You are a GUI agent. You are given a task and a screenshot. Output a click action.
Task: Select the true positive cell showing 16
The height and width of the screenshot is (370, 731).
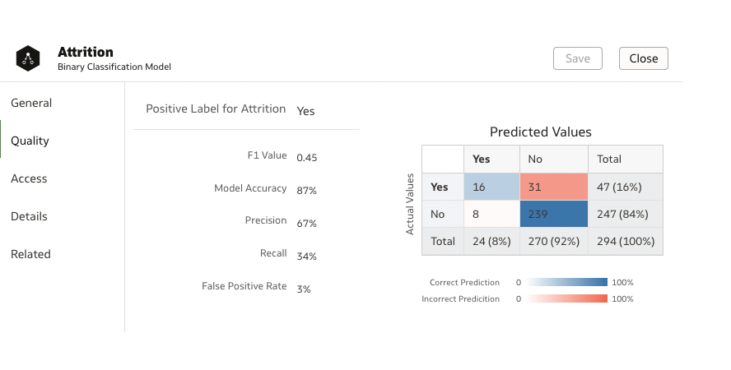[x=491, y=187]
